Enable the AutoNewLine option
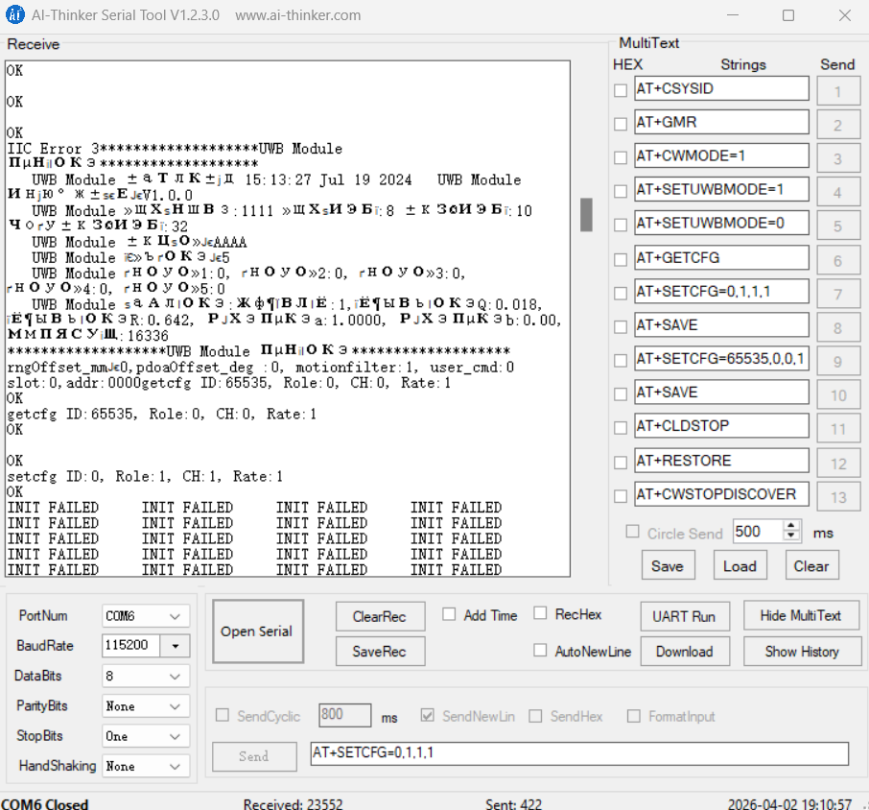Viewport: 869px width, 810px height. (540, 651)
